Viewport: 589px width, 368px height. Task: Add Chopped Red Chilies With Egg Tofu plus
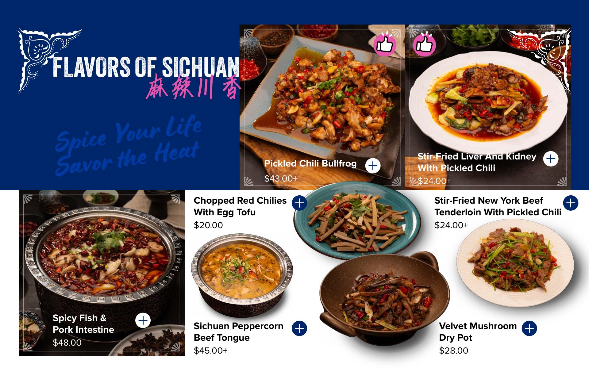coord(299,203)
